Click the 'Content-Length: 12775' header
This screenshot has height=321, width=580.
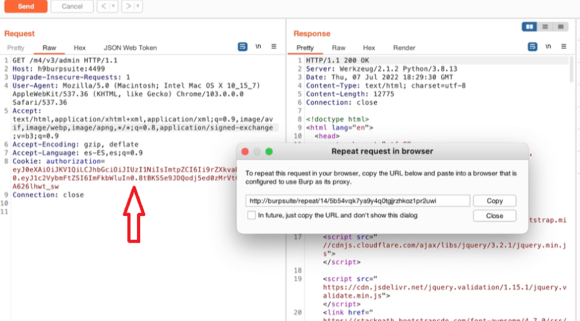350,94
